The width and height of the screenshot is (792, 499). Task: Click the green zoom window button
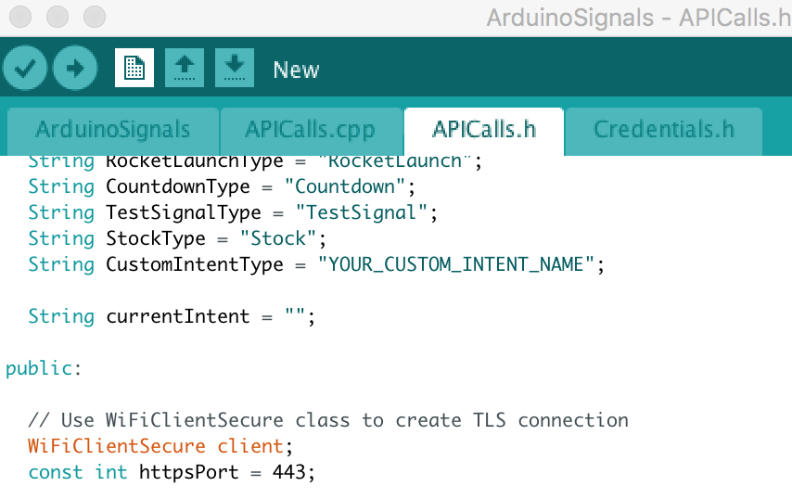pyautogui.click(x=95, y=17)
